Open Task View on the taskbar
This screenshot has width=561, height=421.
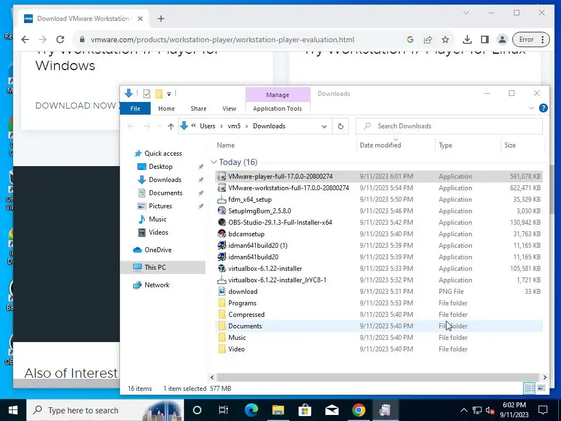click(x=224, y=410)
